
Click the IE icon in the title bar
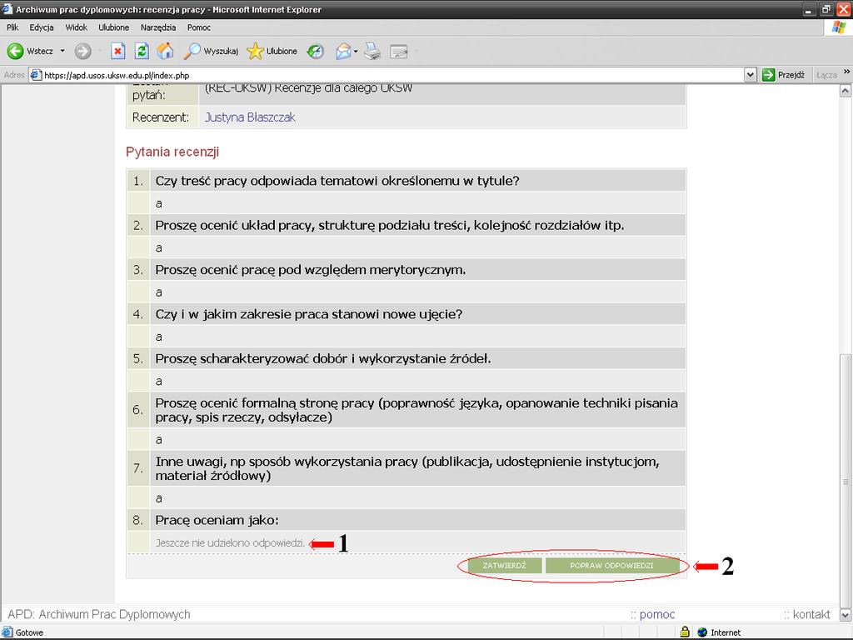coord(7,9)
